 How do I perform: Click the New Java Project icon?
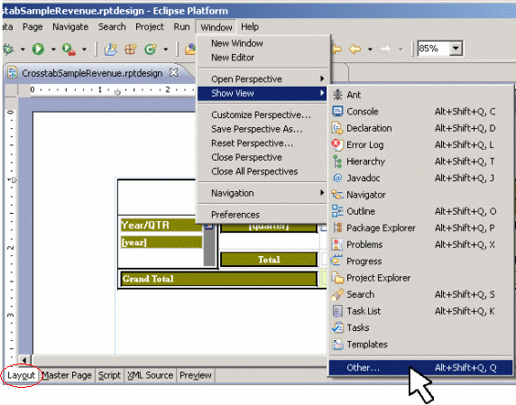(111, 50)
